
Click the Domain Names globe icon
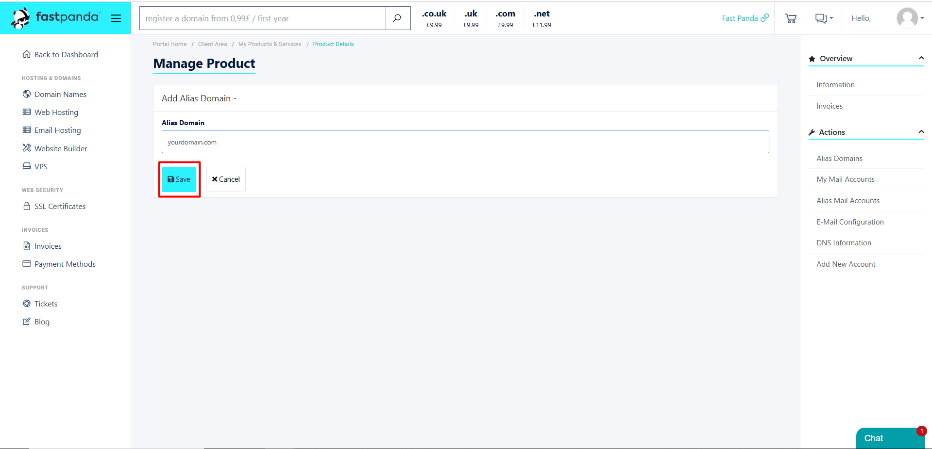tap(27, 94)
